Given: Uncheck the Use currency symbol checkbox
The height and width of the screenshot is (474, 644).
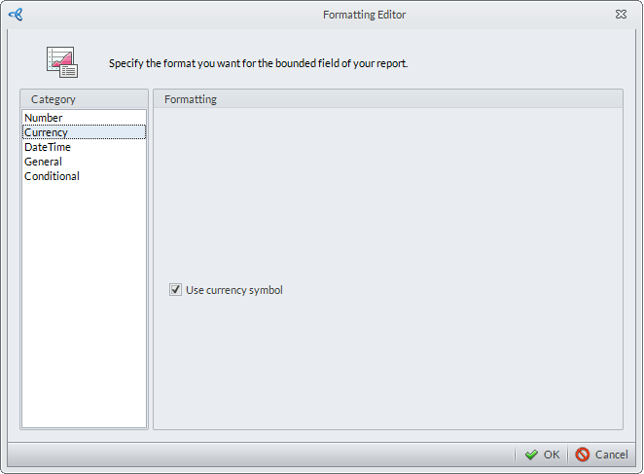Looking at the screenshot, I should 176,290.
